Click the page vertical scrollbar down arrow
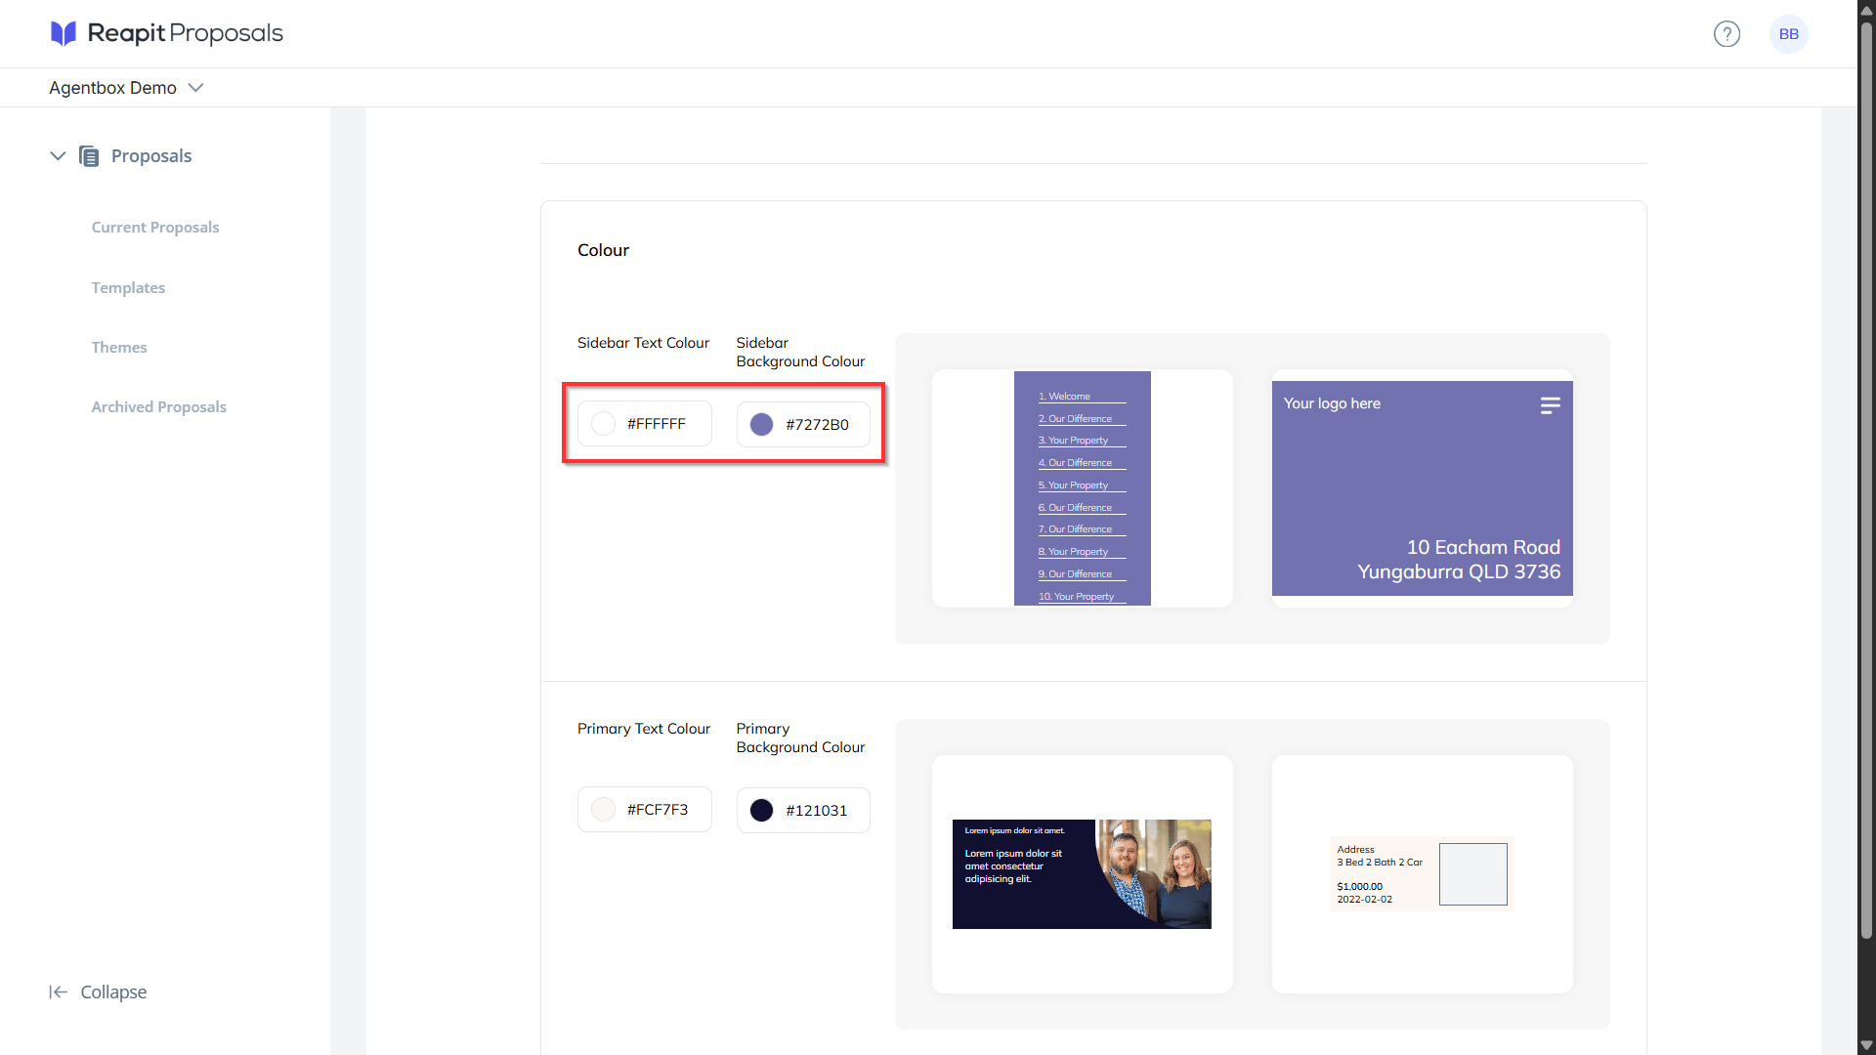The image size is (1876, 1055). (x=1866, y=1045)
